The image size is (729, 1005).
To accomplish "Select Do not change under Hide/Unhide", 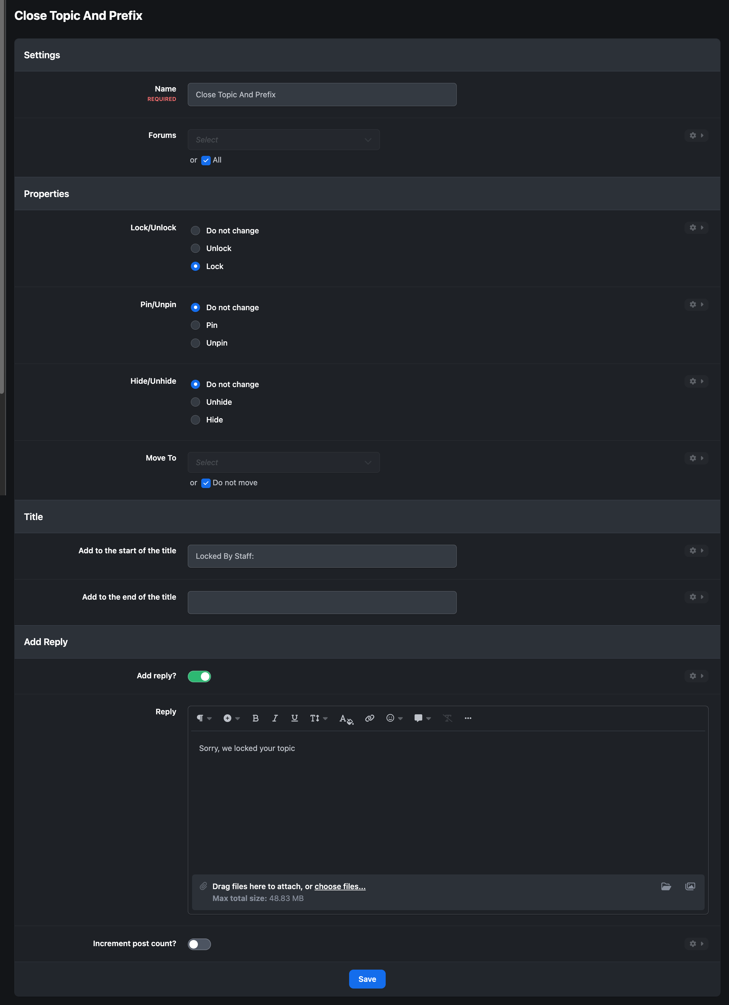I will click(195, 385).
